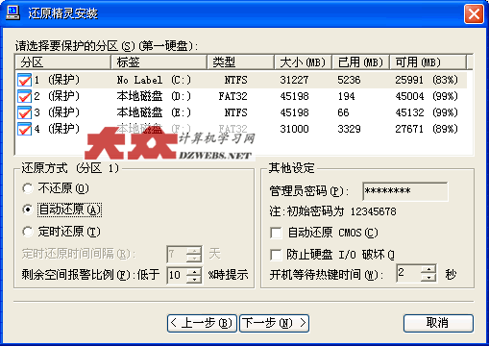Click the 已用(MB) column header
489x346 pixels.
pos(360,62)
